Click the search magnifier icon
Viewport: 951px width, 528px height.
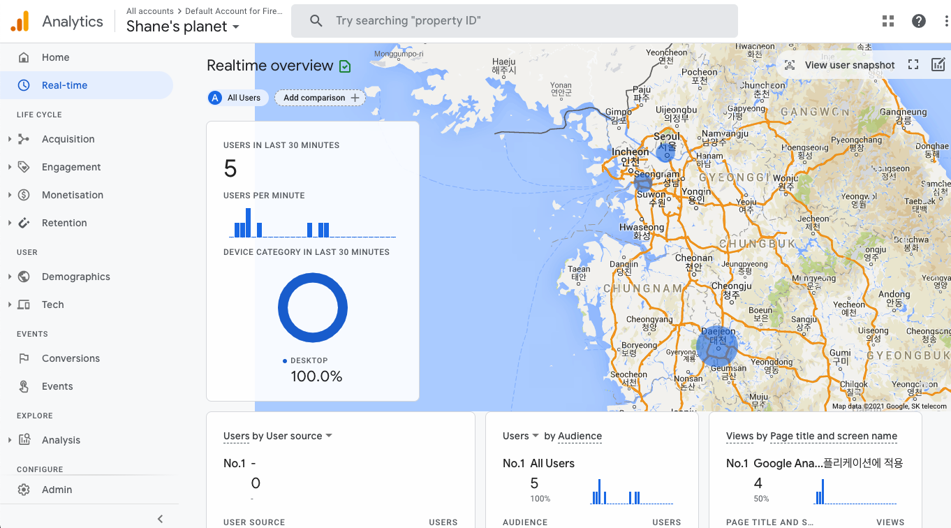click(316, 21)
